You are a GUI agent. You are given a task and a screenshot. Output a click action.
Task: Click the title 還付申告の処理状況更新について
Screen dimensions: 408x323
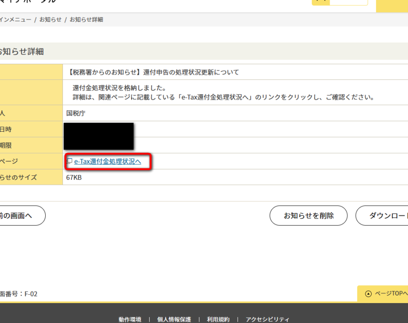click(x=191, y=72)
